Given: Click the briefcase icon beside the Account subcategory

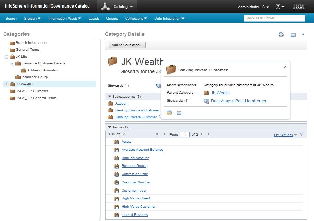Looking at the screenshot, I should [110, 103].
